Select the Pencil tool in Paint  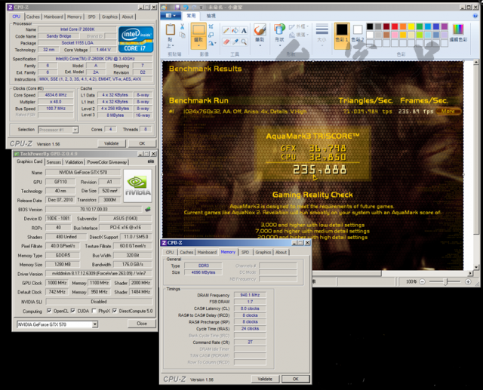226,30
